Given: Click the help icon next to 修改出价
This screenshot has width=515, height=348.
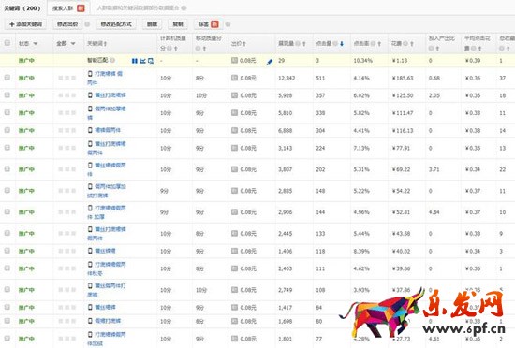Looking at the screenshot, I should point(87,24).
